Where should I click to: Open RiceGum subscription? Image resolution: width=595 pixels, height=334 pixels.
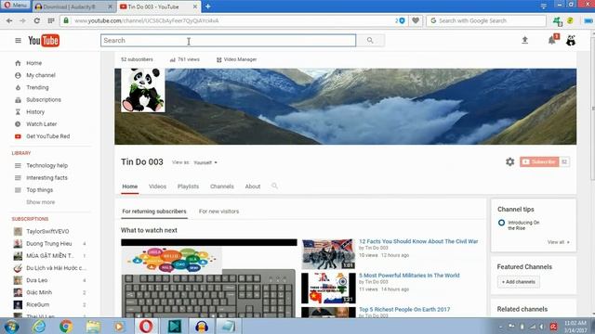tap(37, 304)
